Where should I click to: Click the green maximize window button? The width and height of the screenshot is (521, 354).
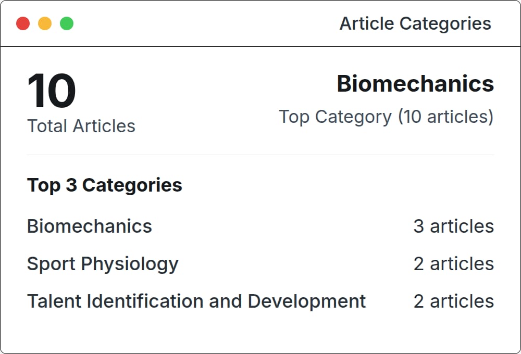point(67,23)
